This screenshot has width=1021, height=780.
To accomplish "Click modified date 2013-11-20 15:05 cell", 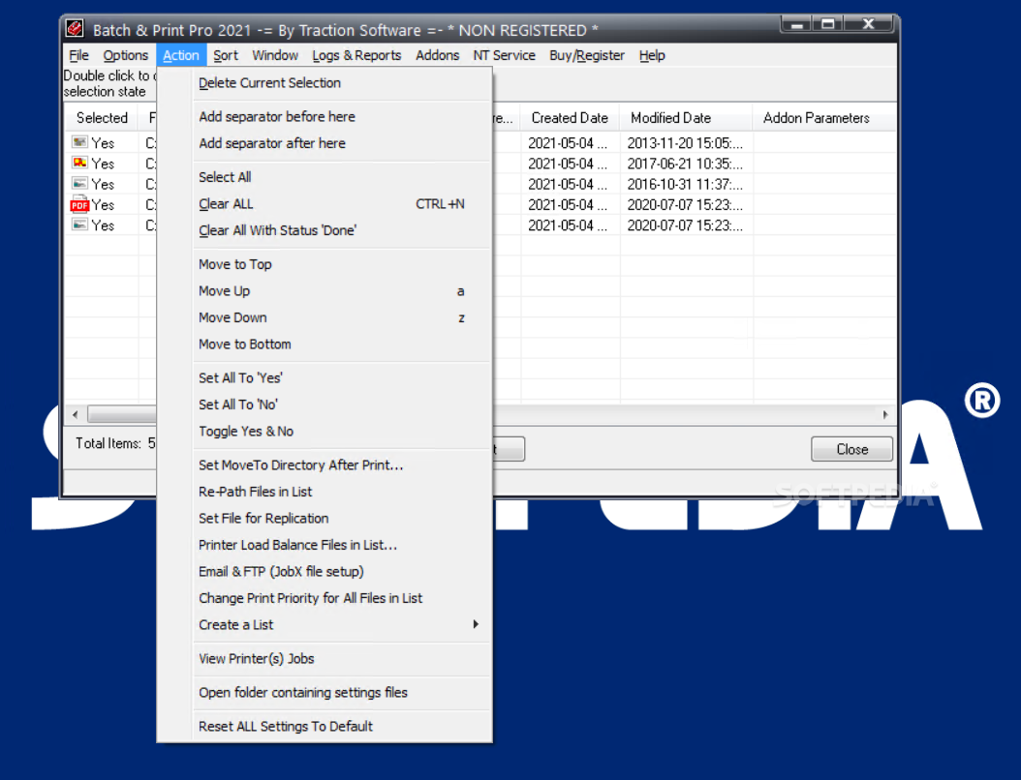I will coord(686,142).
